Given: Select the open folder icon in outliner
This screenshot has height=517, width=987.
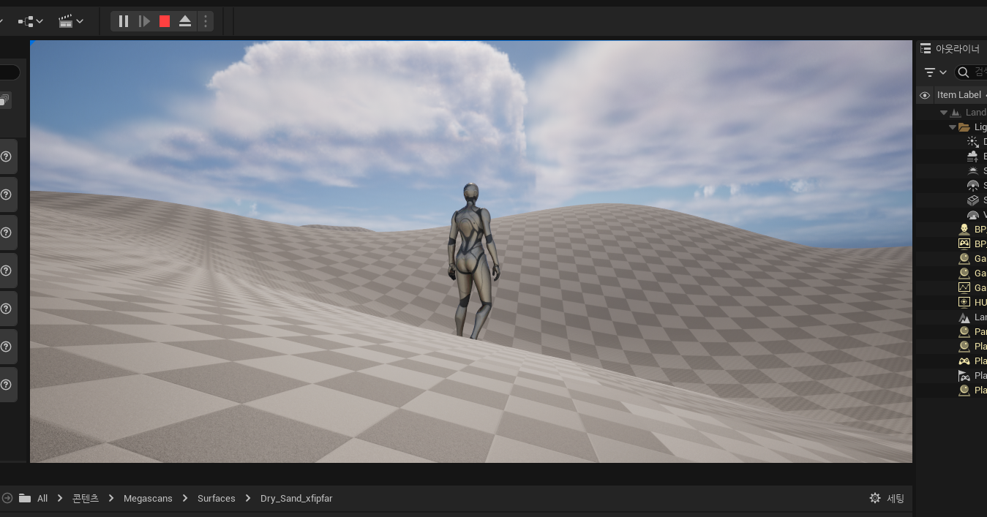Looking at the screenshot, I should pos(964,127).
